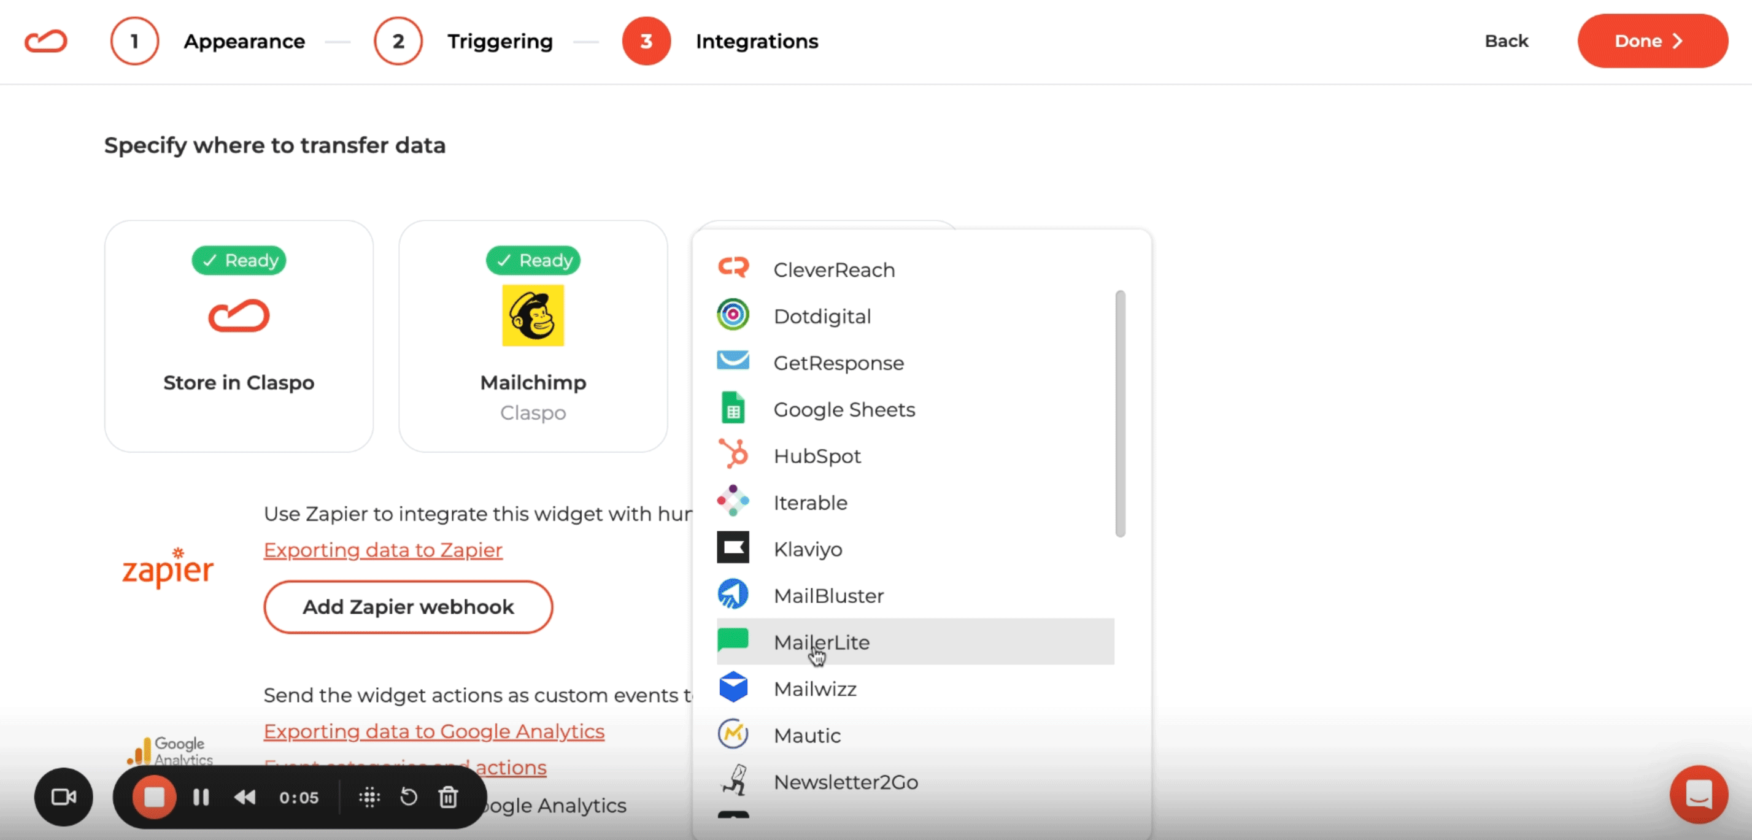Choose HubSpot integration

pos(915,456)
